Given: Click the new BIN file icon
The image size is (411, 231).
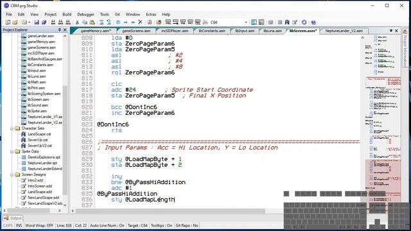Looking at the screenshot, I should pos(53,22).
